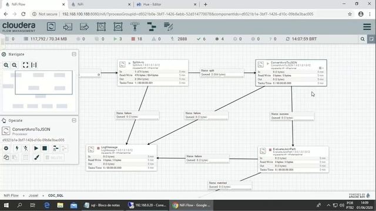Add a Processor from the toolbar
The height and width of the screenshot is (211, 376).
[x=51, y=26]
